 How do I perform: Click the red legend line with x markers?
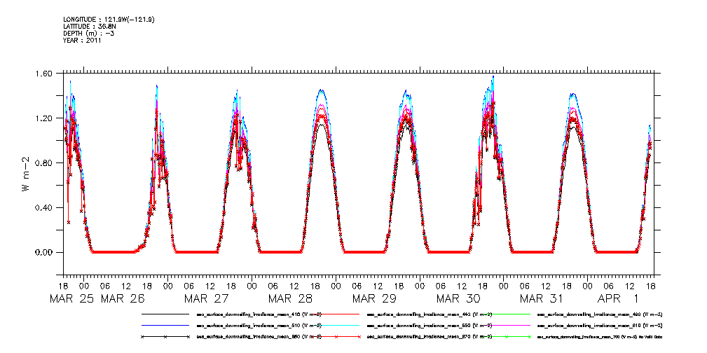tap(336, 337)
